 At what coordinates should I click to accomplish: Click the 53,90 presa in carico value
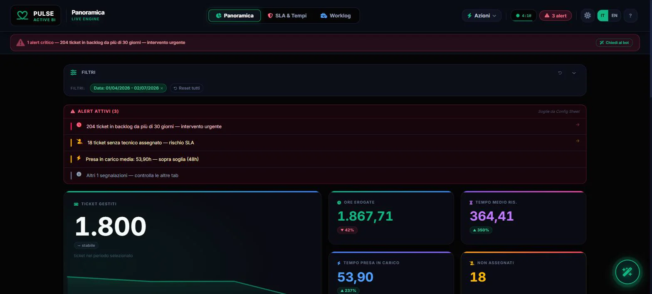355,277
